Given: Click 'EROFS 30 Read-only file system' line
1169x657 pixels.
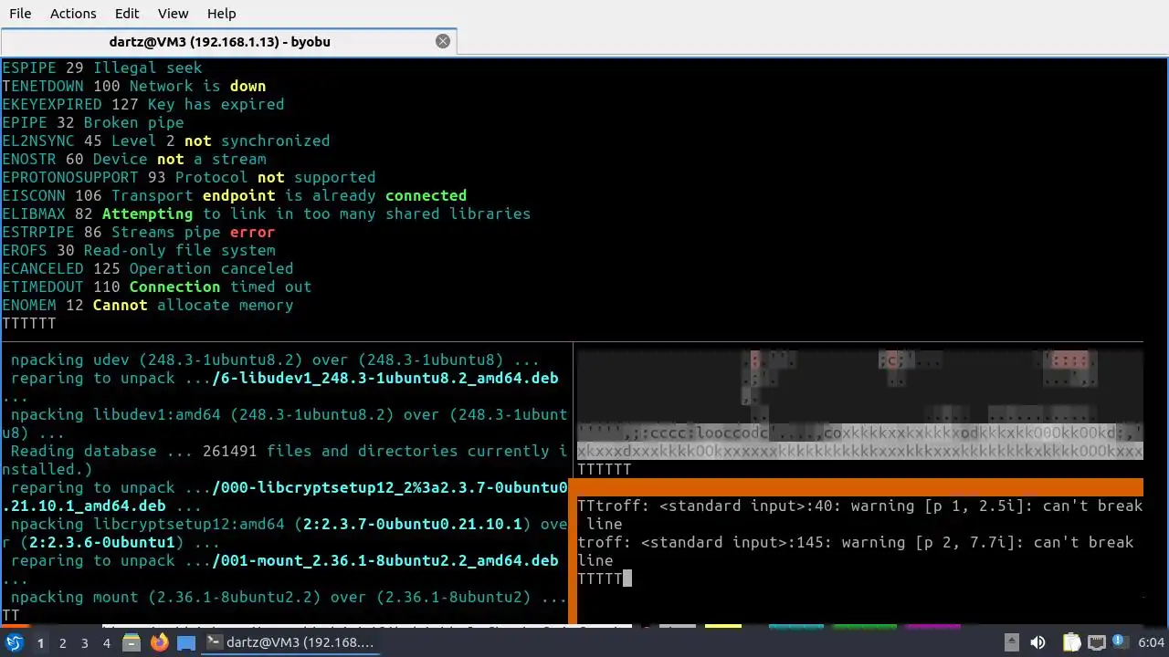Looking at the screenshot, I should [139, 250].
